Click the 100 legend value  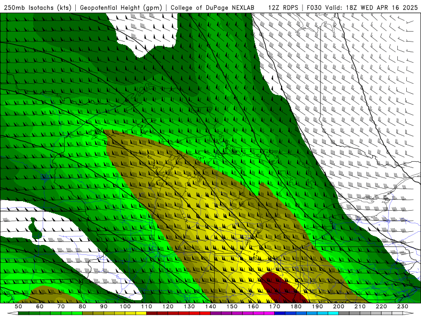125,307
